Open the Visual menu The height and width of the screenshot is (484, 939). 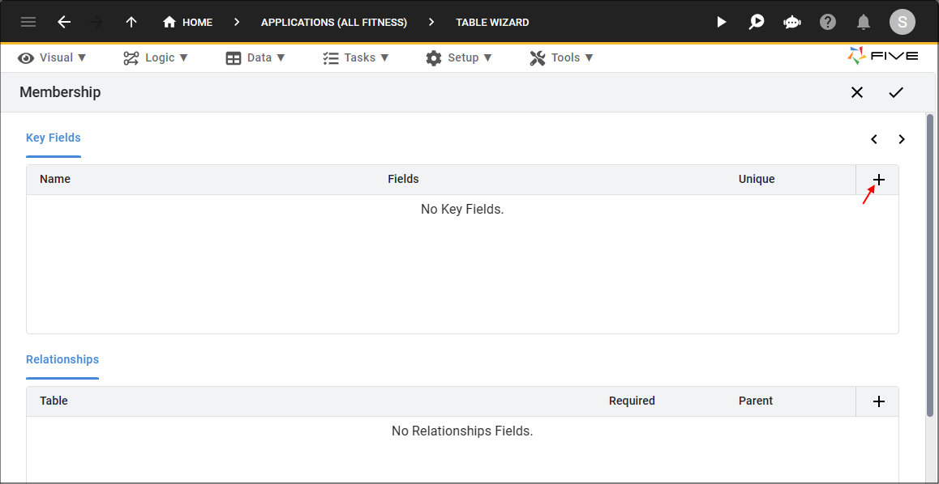52,58
